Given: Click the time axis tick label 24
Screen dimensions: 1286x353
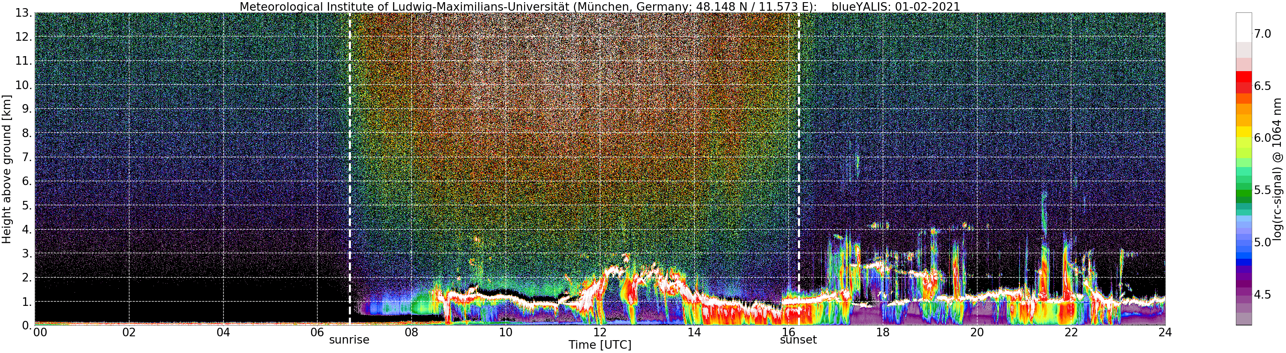Looking at the screenshot, I should pyautogui.click(x=1165, y=332).
